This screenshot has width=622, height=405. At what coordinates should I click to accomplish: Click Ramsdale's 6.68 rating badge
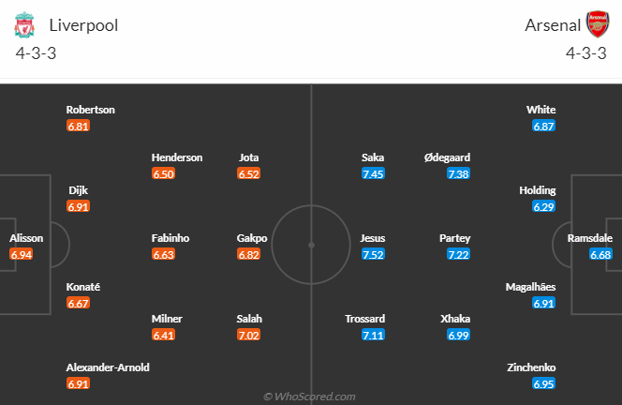coord(600,254)
